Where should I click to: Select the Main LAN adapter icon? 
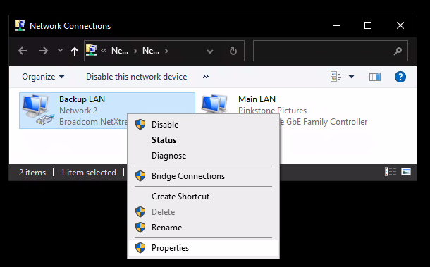coord(215,104)
